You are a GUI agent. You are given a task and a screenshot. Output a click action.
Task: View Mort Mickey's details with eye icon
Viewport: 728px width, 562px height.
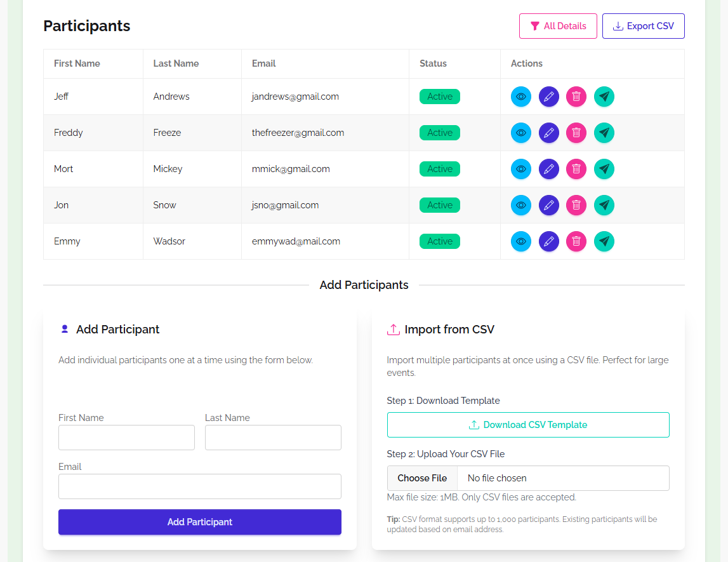coord(520,169)
